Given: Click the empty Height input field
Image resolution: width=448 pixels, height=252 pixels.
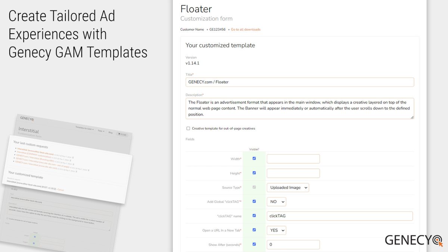Looking at the screenshot, I should coord(293,173).
